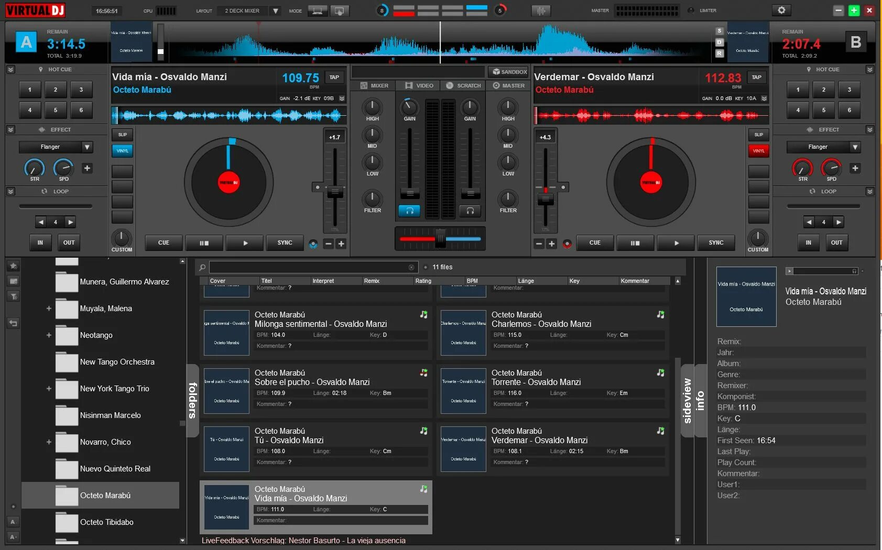Image resolution: width=882 pixels, height=550 pixels.
Task: Collapse deck B EFFECT panel
Action: tap(870, 130)
